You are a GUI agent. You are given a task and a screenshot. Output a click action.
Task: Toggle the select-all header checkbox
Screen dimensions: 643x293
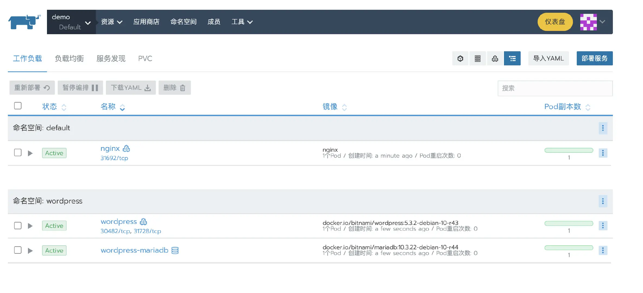(18, 106)
